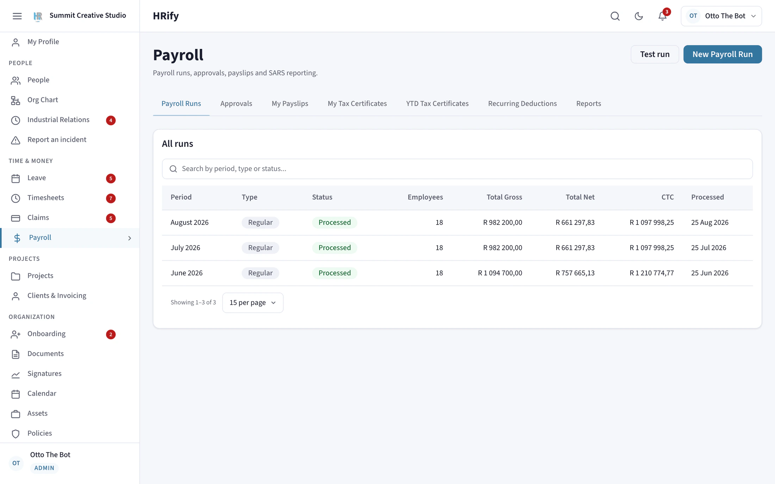The image size is (775, 484).
Task: Open the Timesheets clock icon
Action: [15, 198]
